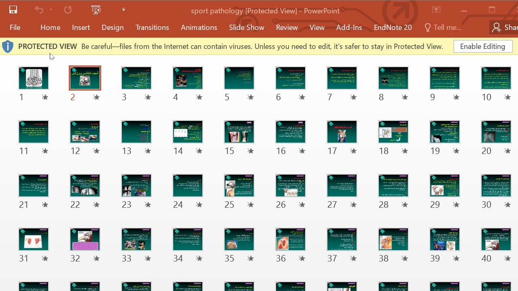The height and width of the screenshot is (291, 518).
Task: Click the transition star under slide 35
Action: [251, 258]
